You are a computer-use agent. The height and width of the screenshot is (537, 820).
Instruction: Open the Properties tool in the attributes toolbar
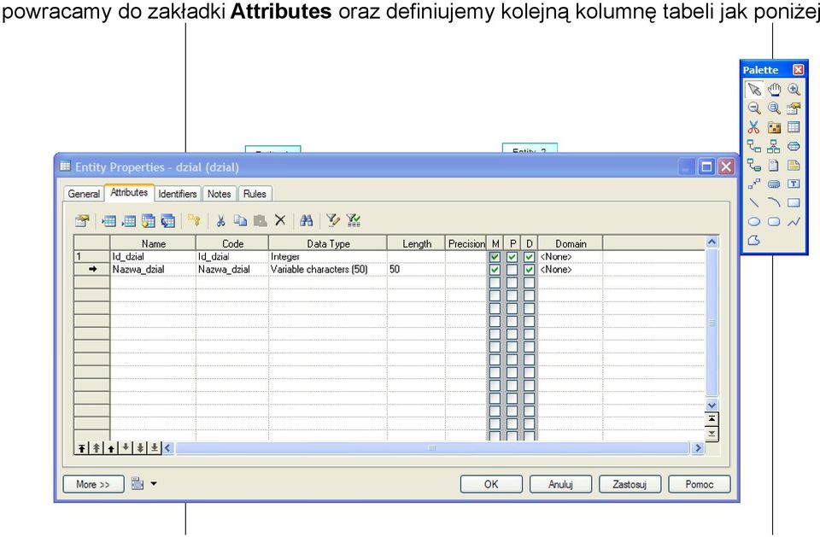pos(82,220)
